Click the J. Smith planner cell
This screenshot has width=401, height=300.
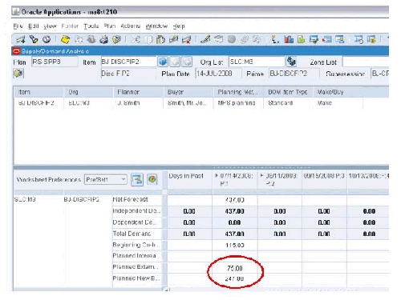pos(138,103)
